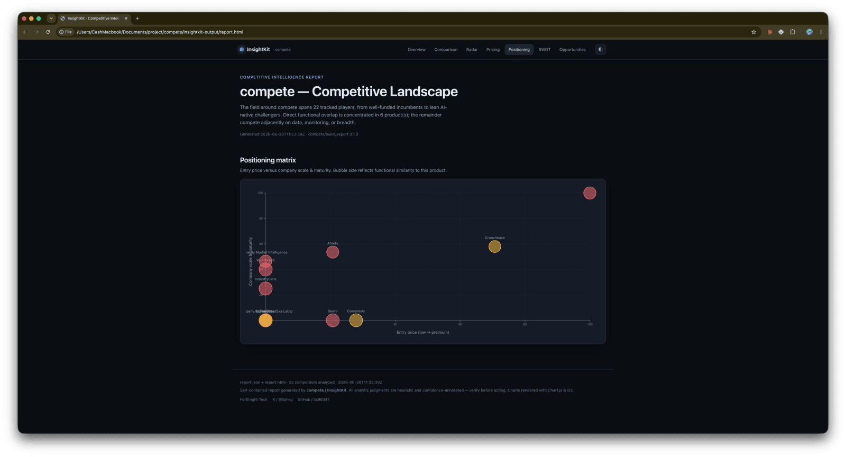The width and height of the screenshot is (846, 457).
Task: Bookmark this page with the star icon
Action: click(x=753, y=32)
